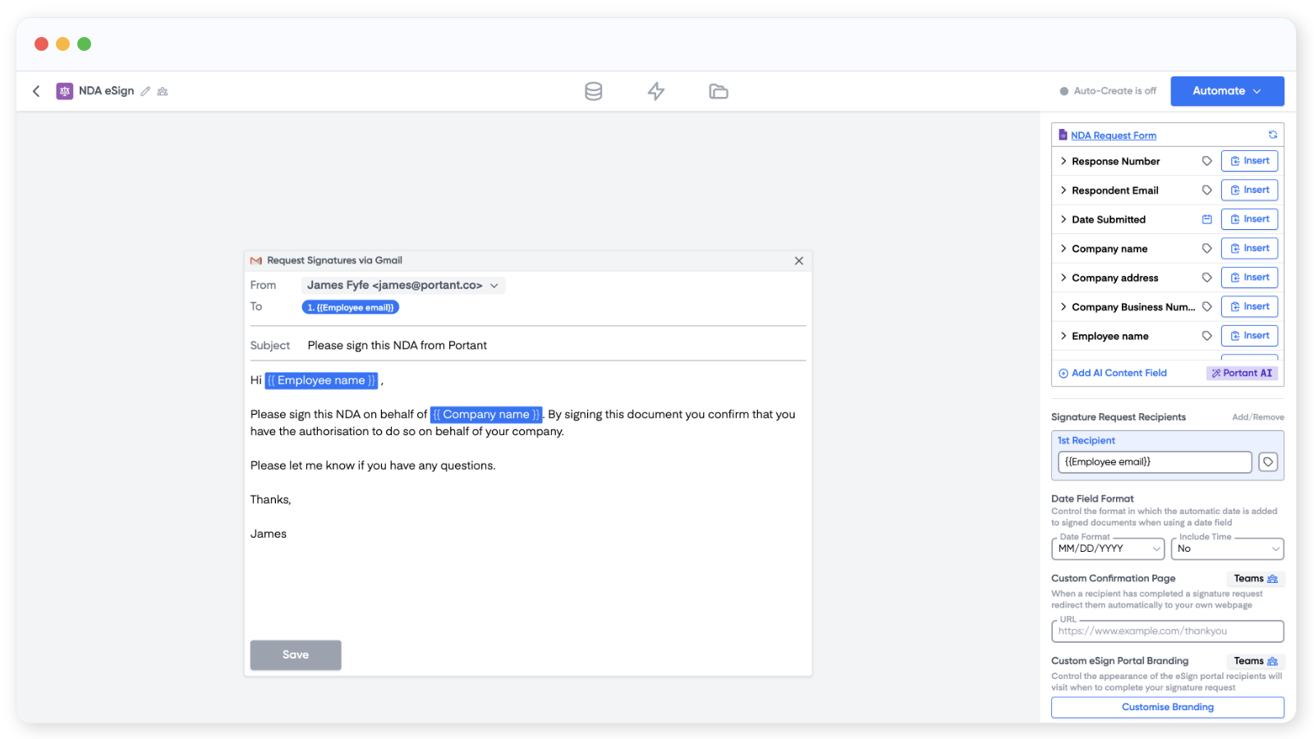Click the calendar icon next to Date Submitted
This screenshot has width=1314, height=739.
pyautogui.click(x=1206, y=219)
